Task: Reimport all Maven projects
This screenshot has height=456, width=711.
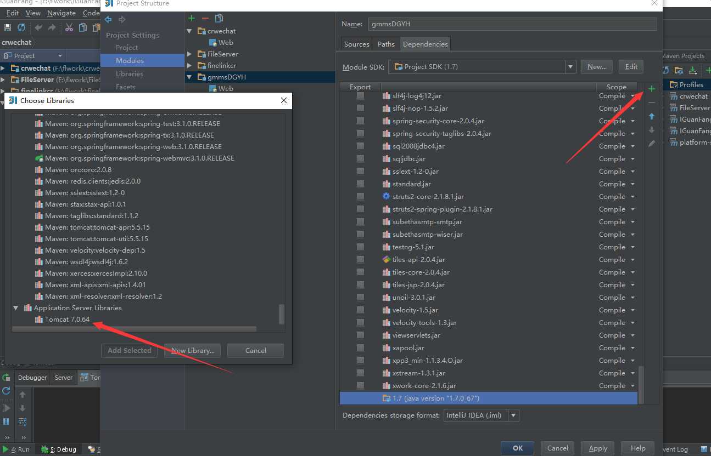Action: click(x=665, y=70)
